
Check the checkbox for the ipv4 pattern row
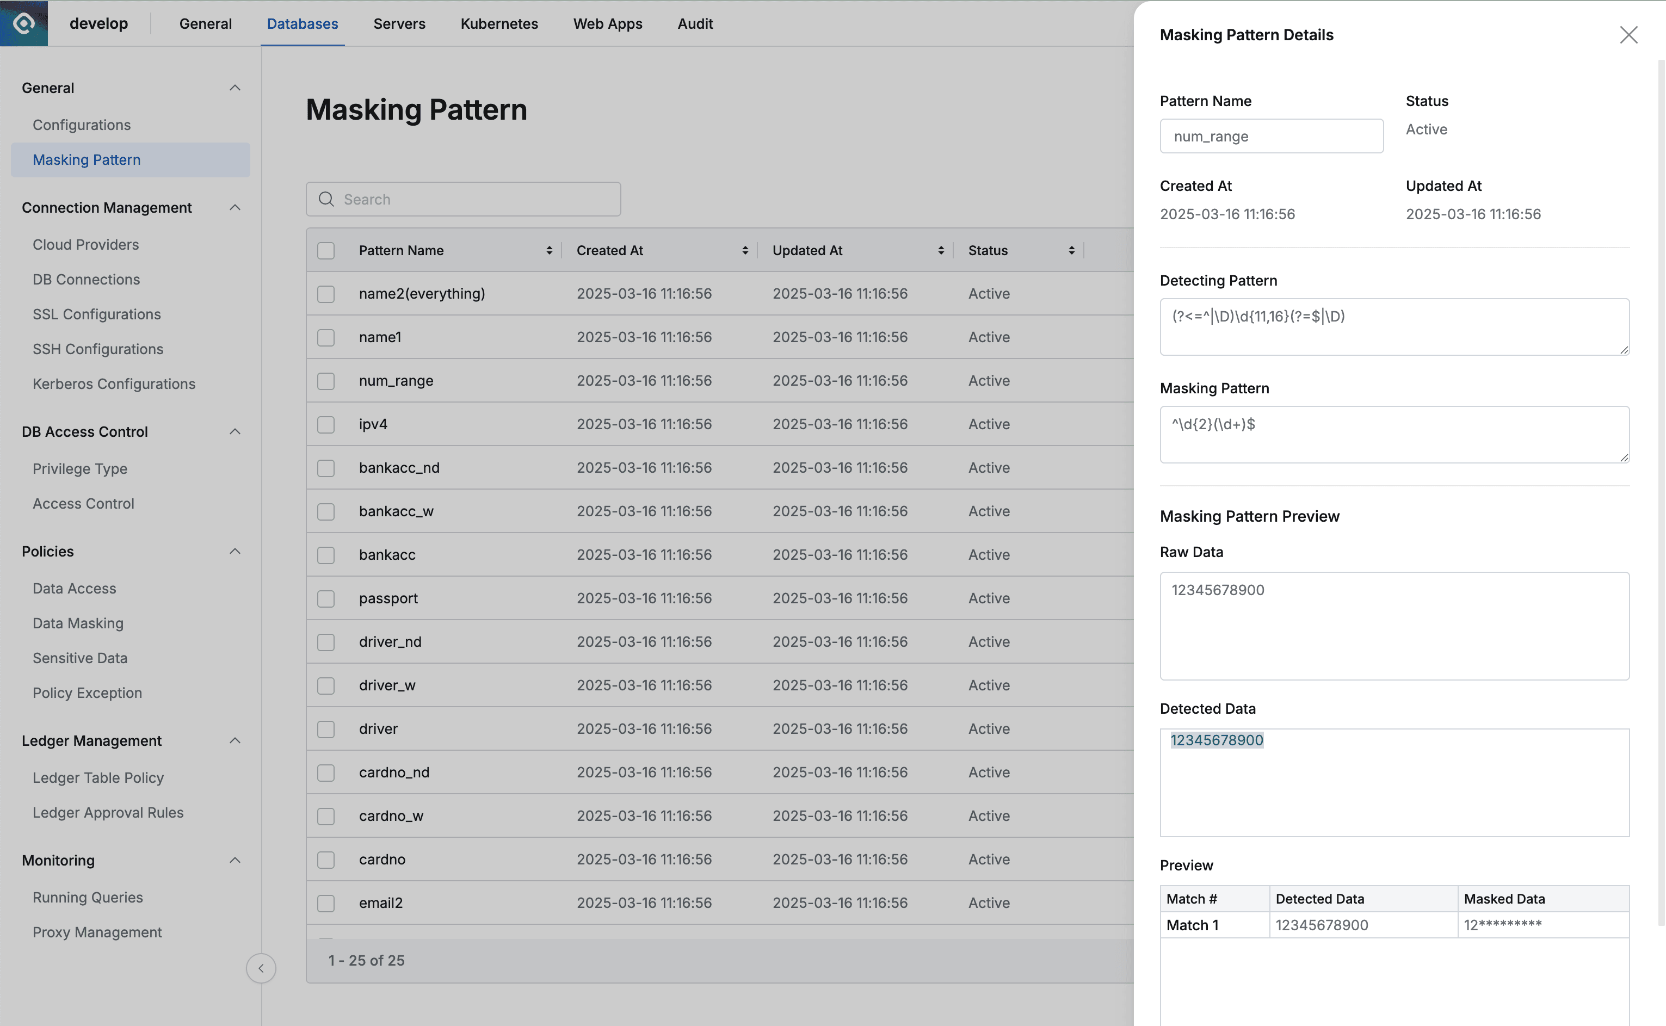326,424
